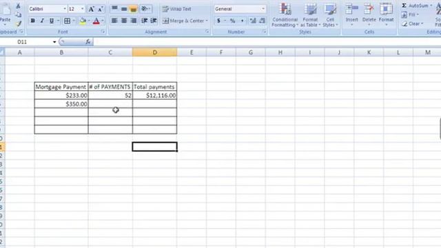Apply cell borders with Borders icon

point(68,21)
